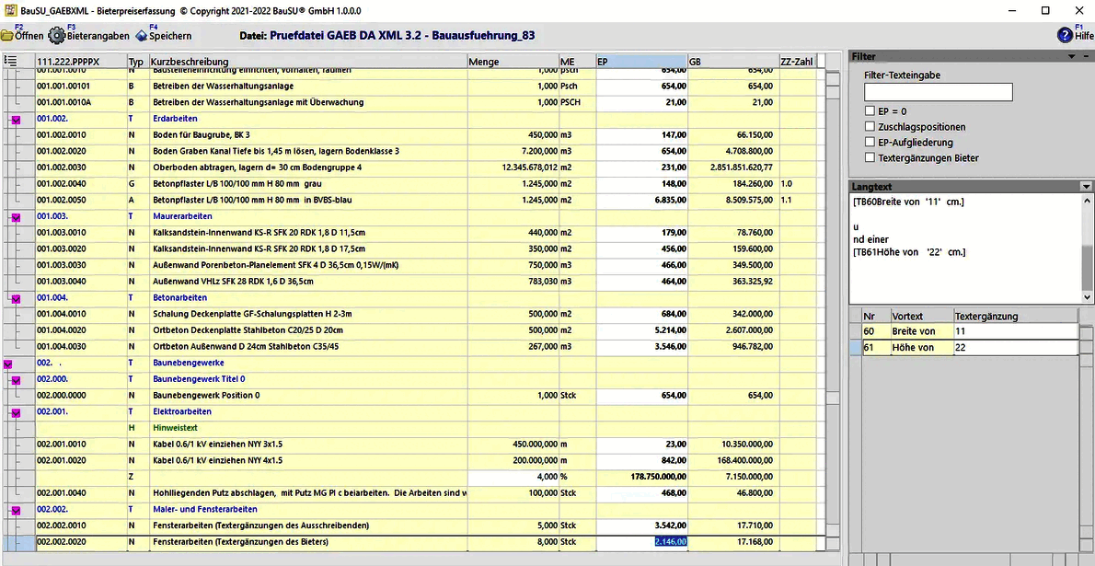Click the EP column header

[x=641, y=62]
